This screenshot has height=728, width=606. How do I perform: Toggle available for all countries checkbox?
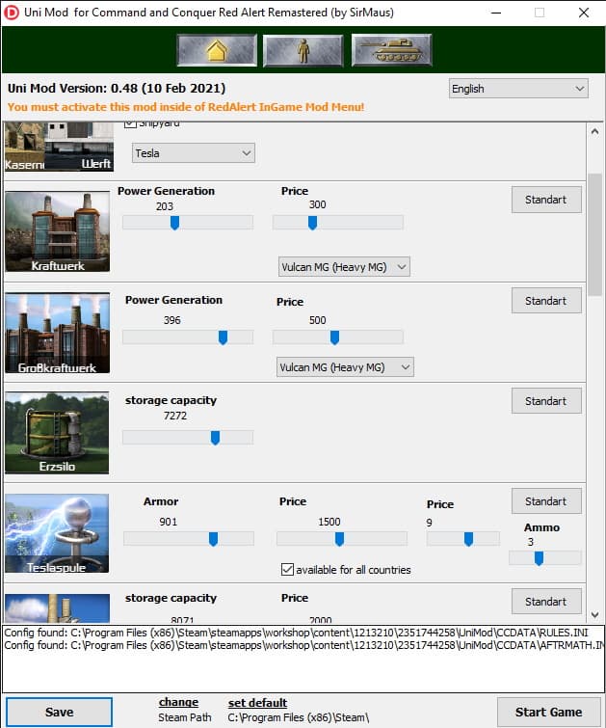pyautogui.click(x=287, y=569)
